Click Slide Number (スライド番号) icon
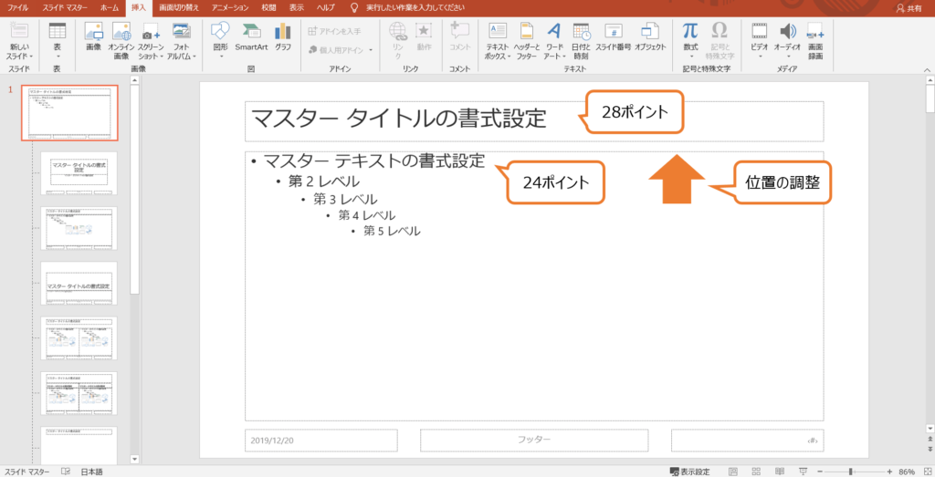This screenshot has width=935, height=477. 613,32
